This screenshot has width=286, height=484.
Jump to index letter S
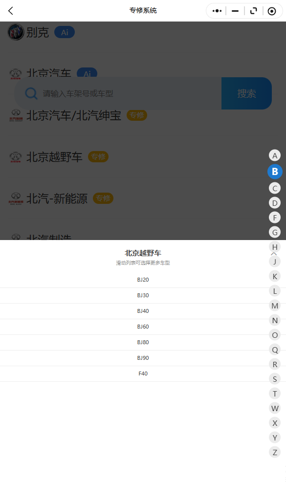275,379
